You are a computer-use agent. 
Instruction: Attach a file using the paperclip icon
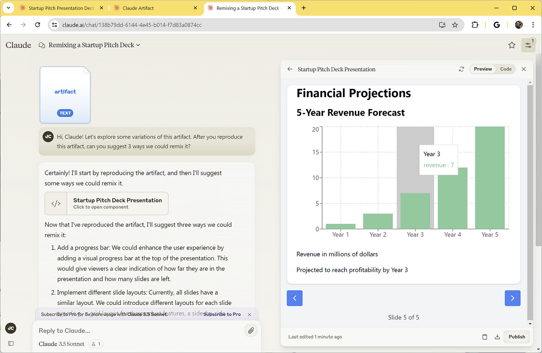251,330
